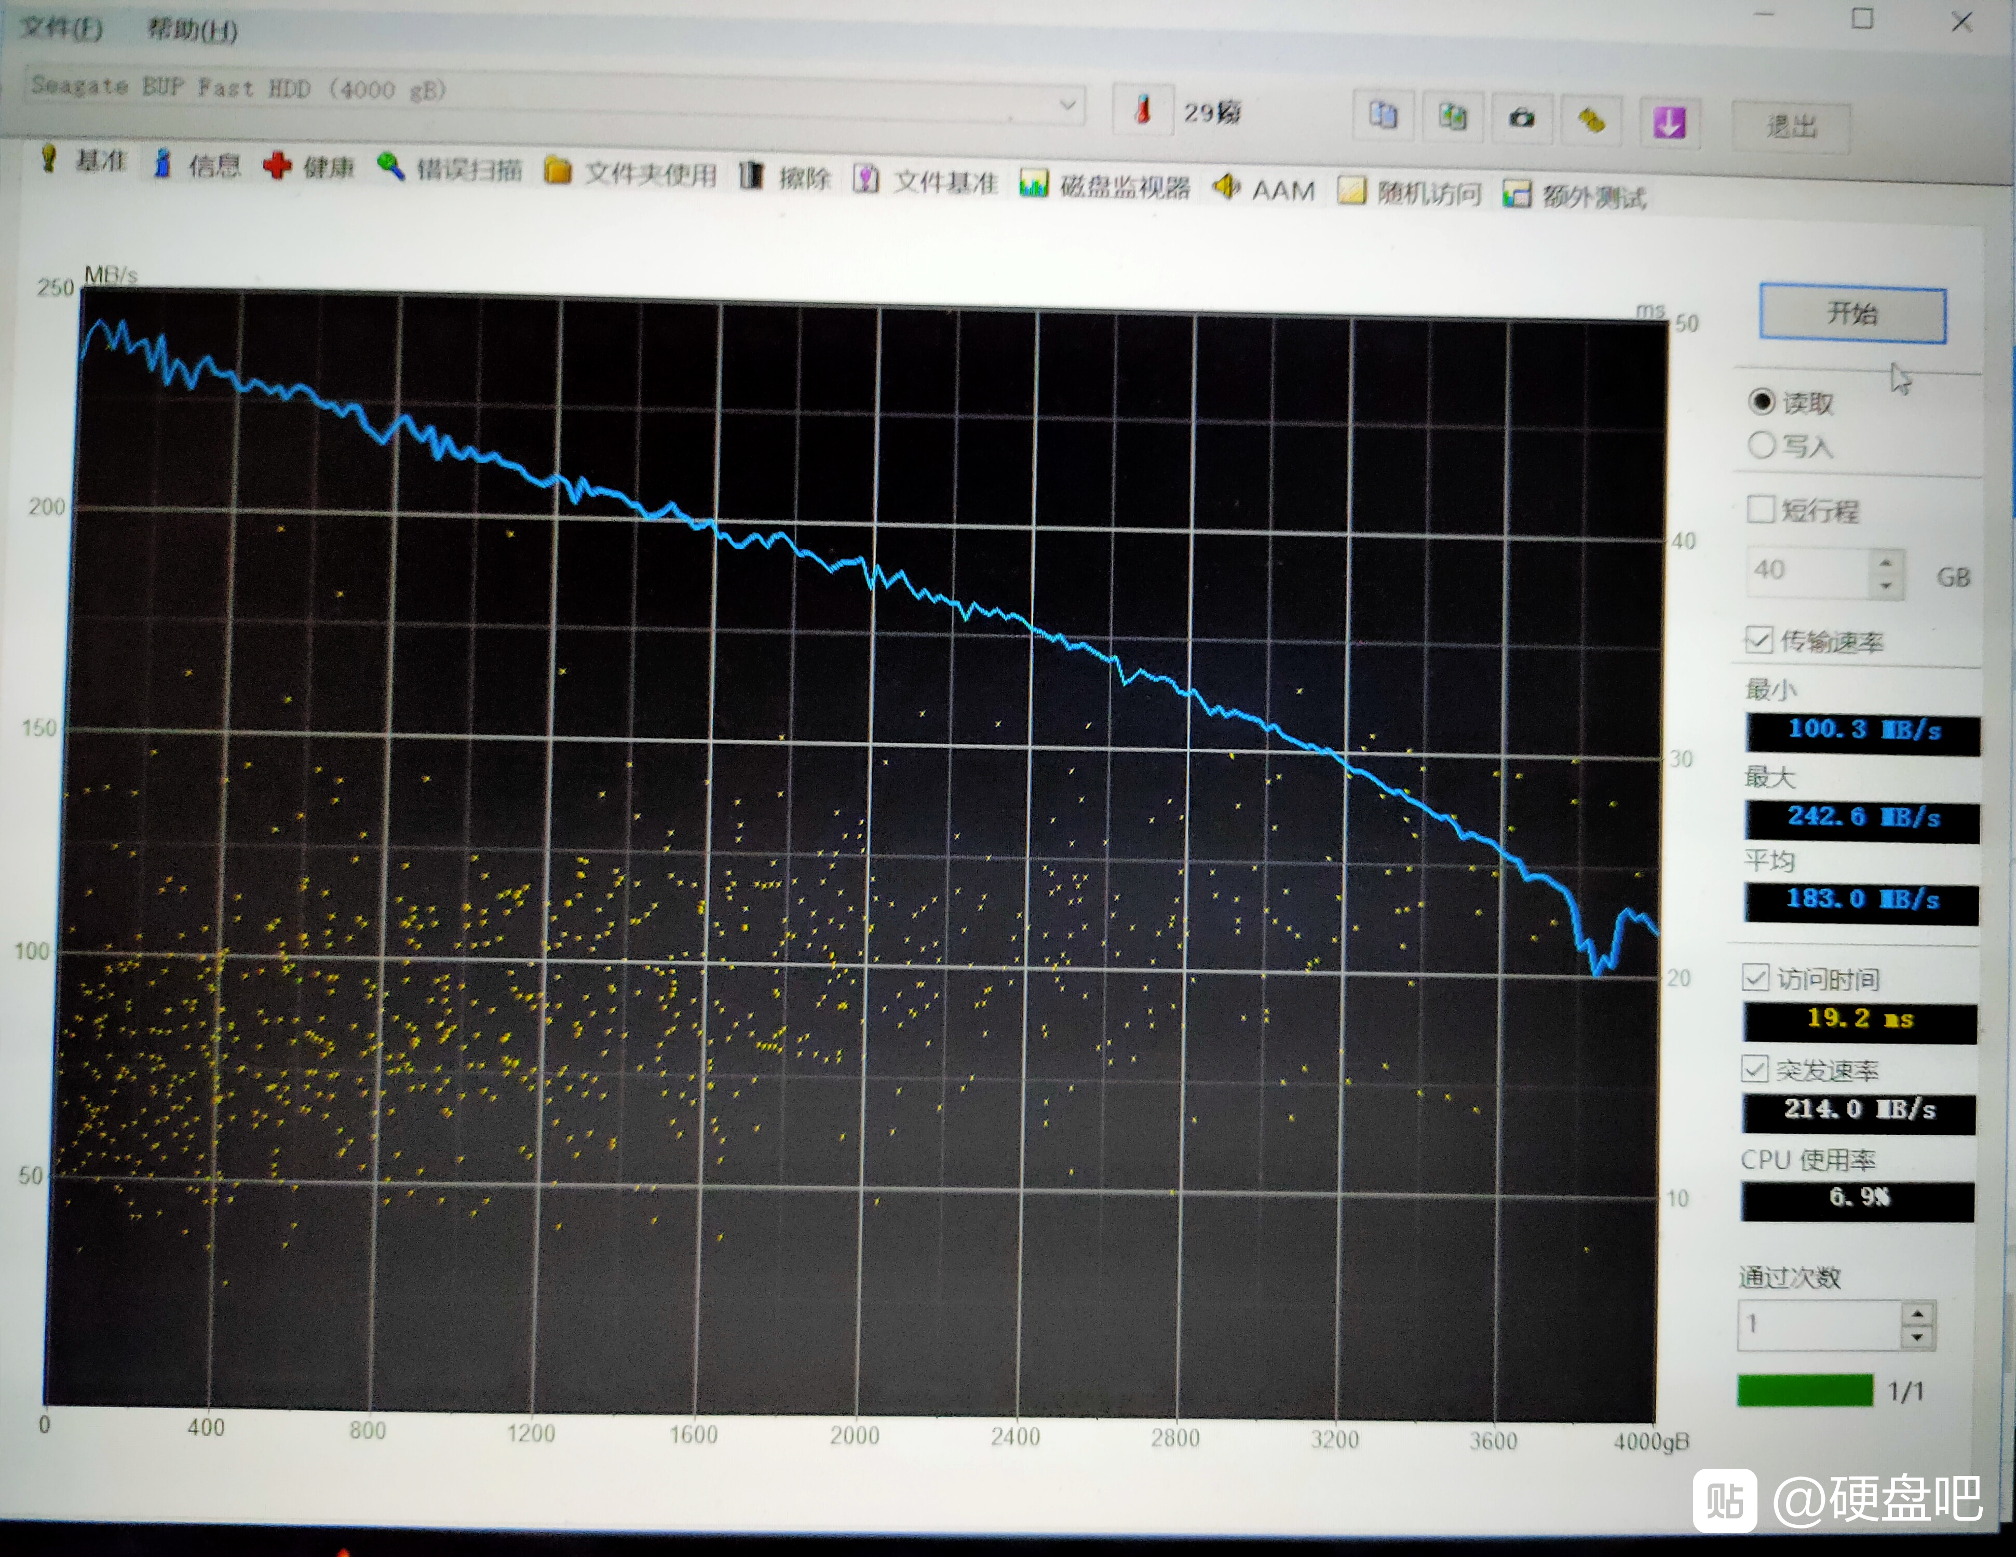
Task: Click the maximum speed 242.6 MB/s value
Action: [1862, 821]
